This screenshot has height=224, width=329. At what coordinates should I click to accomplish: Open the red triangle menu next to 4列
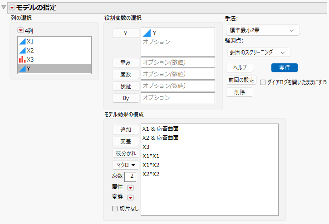[x=20, y=30]
